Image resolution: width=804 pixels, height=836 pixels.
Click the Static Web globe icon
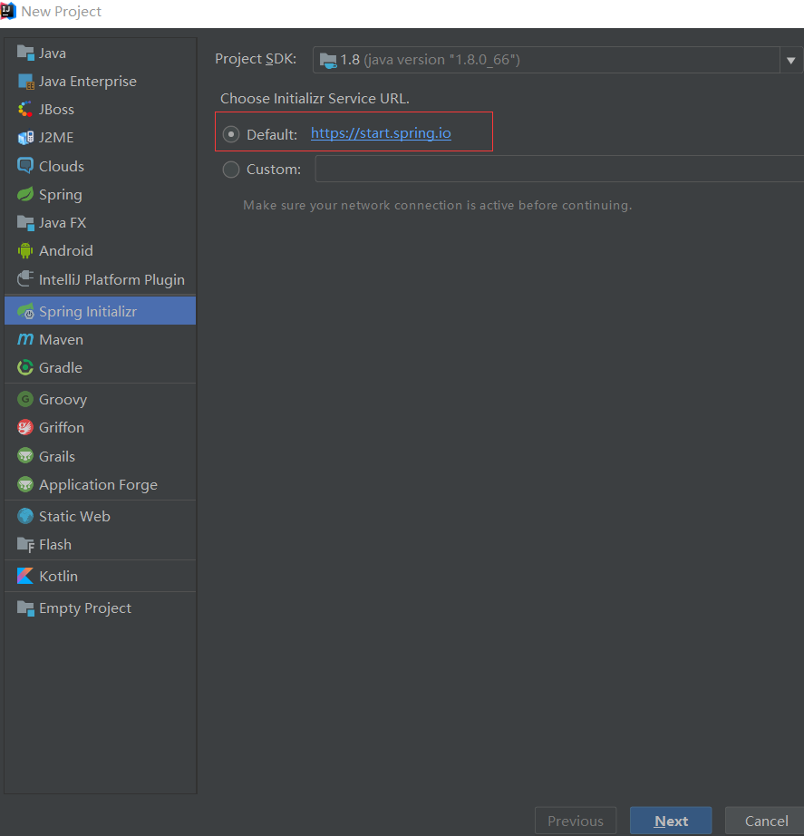(x=25, y=516)
